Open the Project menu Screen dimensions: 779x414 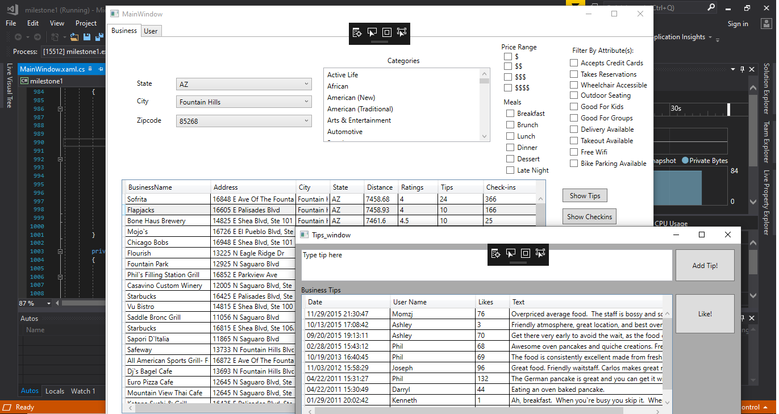[86, 23]
